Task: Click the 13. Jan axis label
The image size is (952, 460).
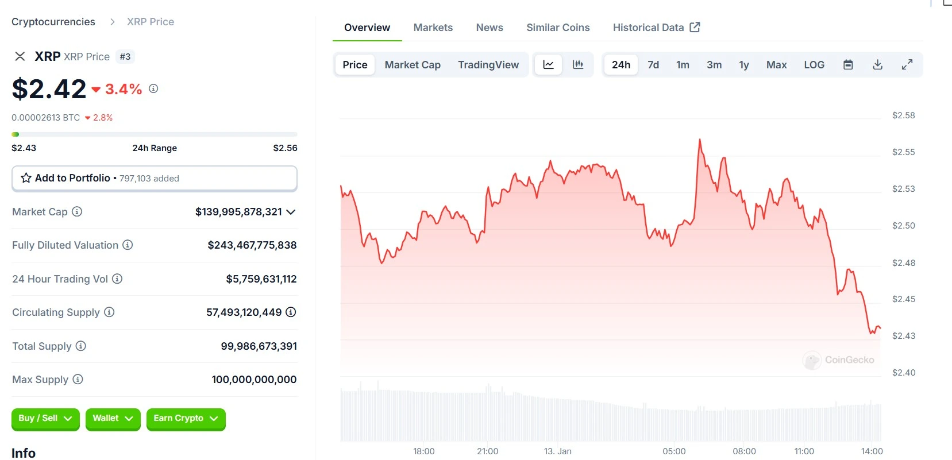Action: 558,451
